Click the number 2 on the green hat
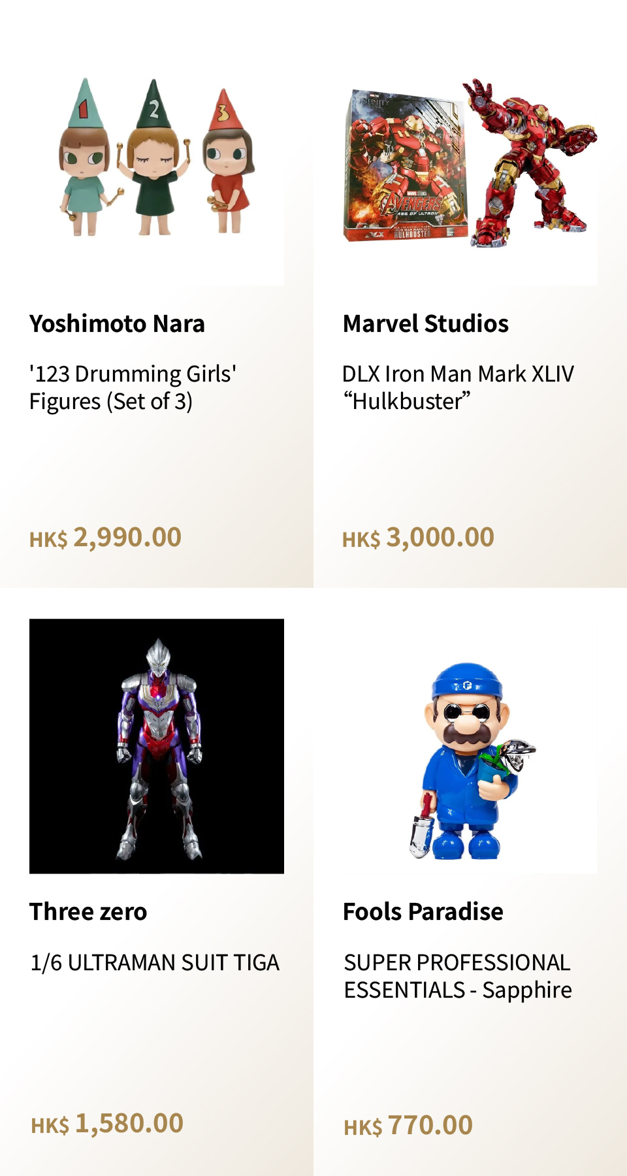Image resolution: width=627 pixels, height=1176 pixels. (153, 109)
